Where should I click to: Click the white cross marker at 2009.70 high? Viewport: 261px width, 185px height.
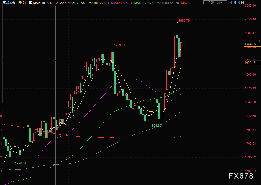(177, 22)
